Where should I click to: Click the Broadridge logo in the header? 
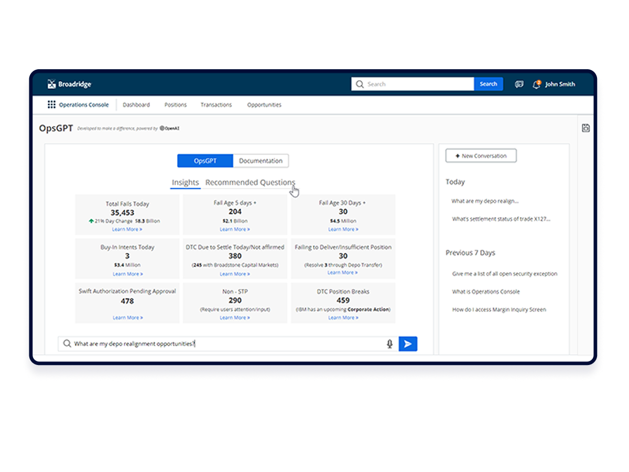point(69,84)
